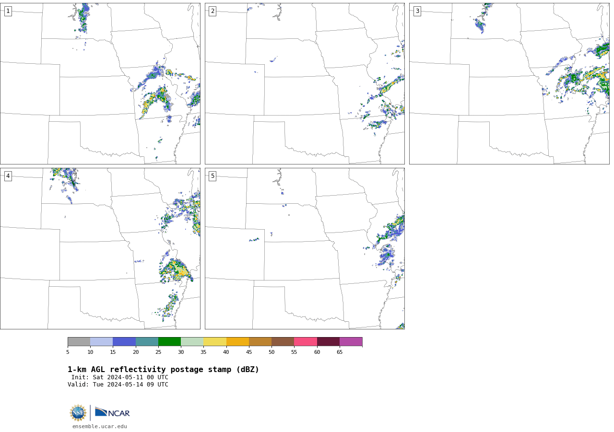
Task: Click the orange 40-45 dBZ swatch
Action: click(237, 342)
